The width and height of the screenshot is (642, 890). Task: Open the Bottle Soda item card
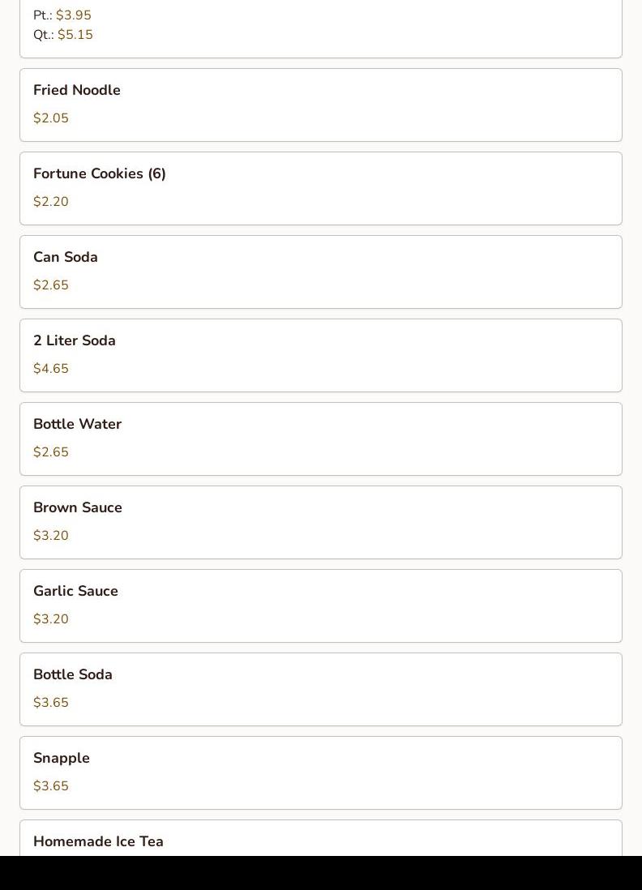coord(321,689)
